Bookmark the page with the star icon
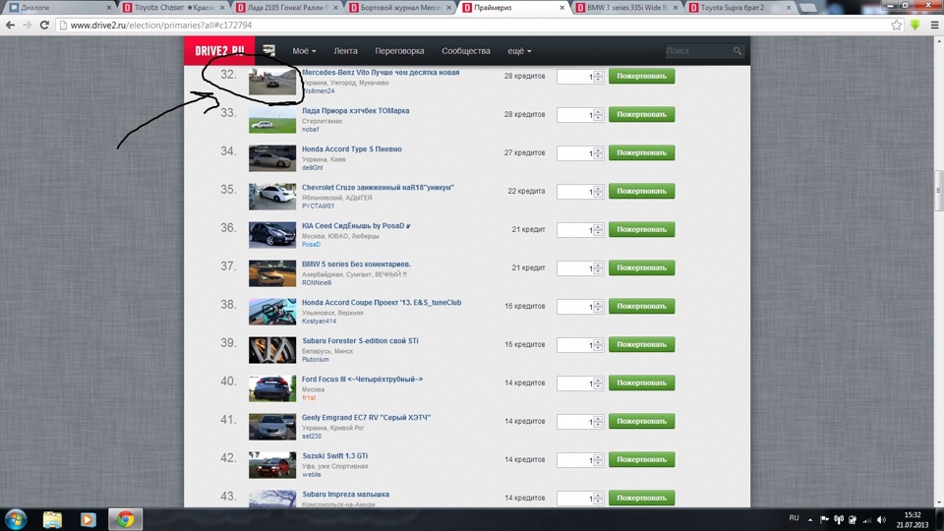 point(897,25)
